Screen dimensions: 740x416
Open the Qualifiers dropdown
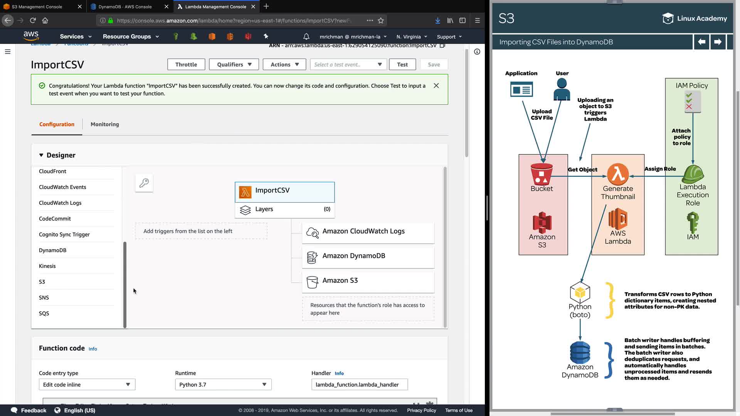[234, 64]
